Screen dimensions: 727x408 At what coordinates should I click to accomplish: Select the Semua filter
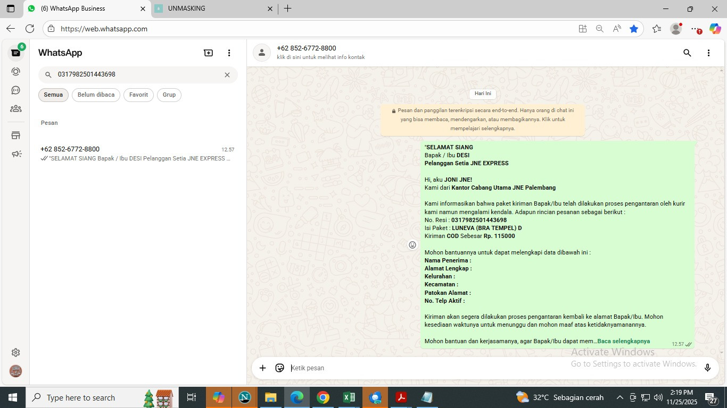53,95
